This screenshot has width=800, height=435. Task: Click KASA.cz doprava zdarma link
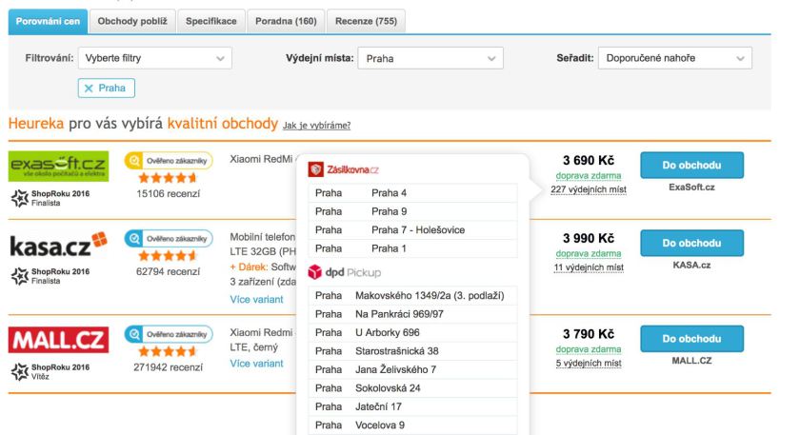[x=589, y=254]
